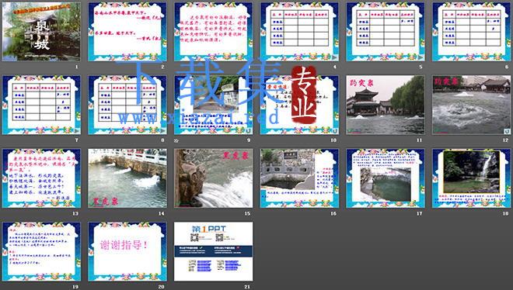Pick the slide 7 table thumbnail
This screenshot has width=513, height=290.
point(41,105)
